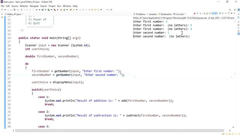Viewport: 240px width, 135px height.
Task: Click line 25 'firstNumber = getNumber' code
Action: [76, 71]
